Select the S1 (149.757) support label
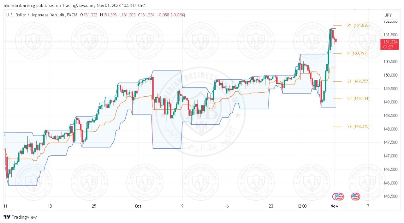This screenshot has width=404, height=223. click(358, 81)
